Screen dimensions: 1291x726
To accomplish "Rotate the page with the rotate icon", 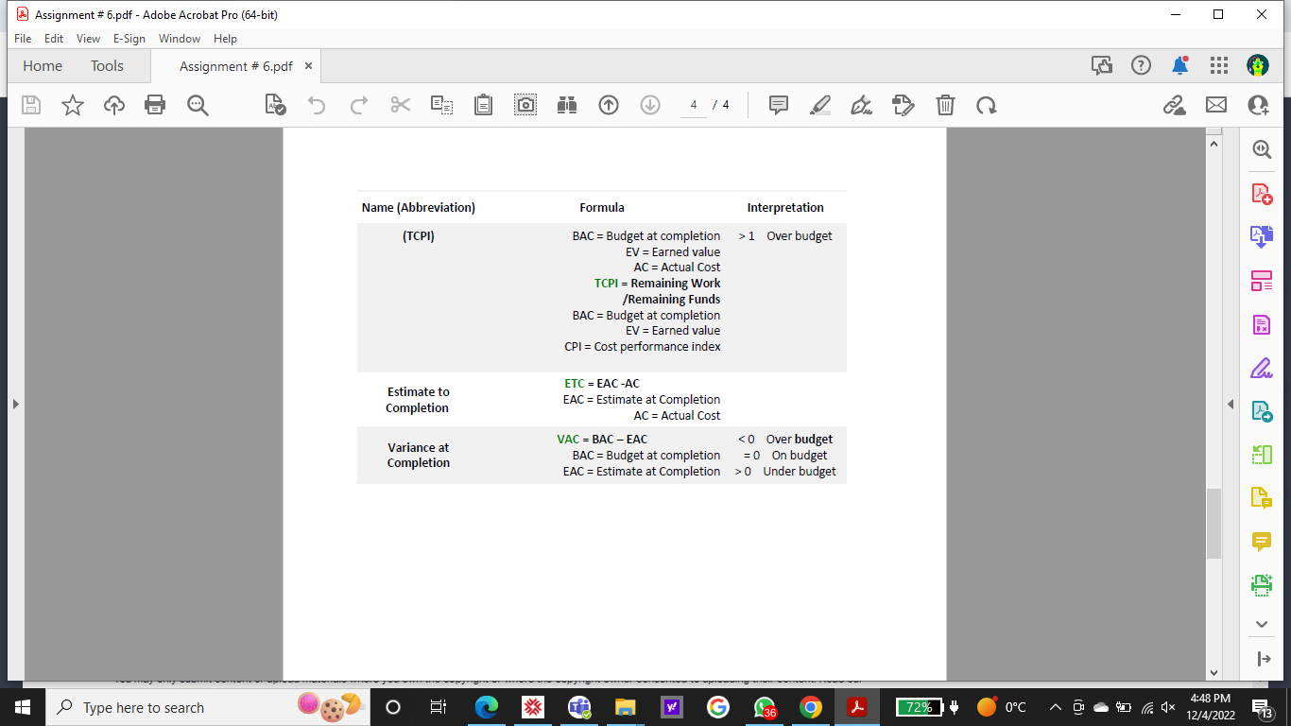I will 987,105.
